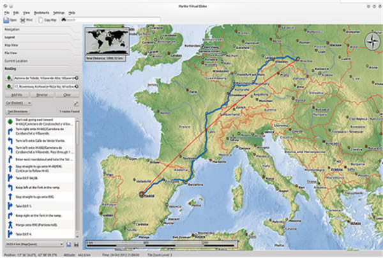Click the map scale bar
The width and height of the screenshot is (383, 258).
coord(161,245)
